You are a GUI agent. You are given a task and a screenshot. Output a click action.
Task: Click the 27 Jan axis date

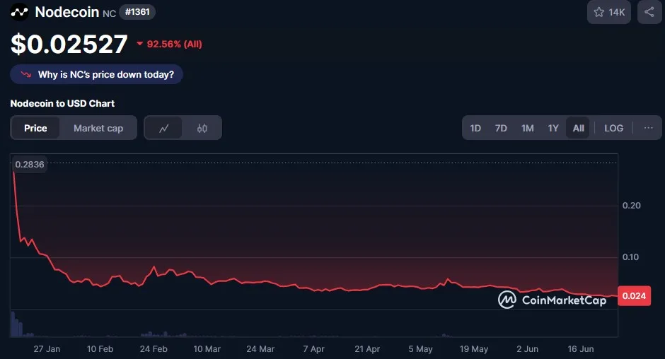click(47, 349)
